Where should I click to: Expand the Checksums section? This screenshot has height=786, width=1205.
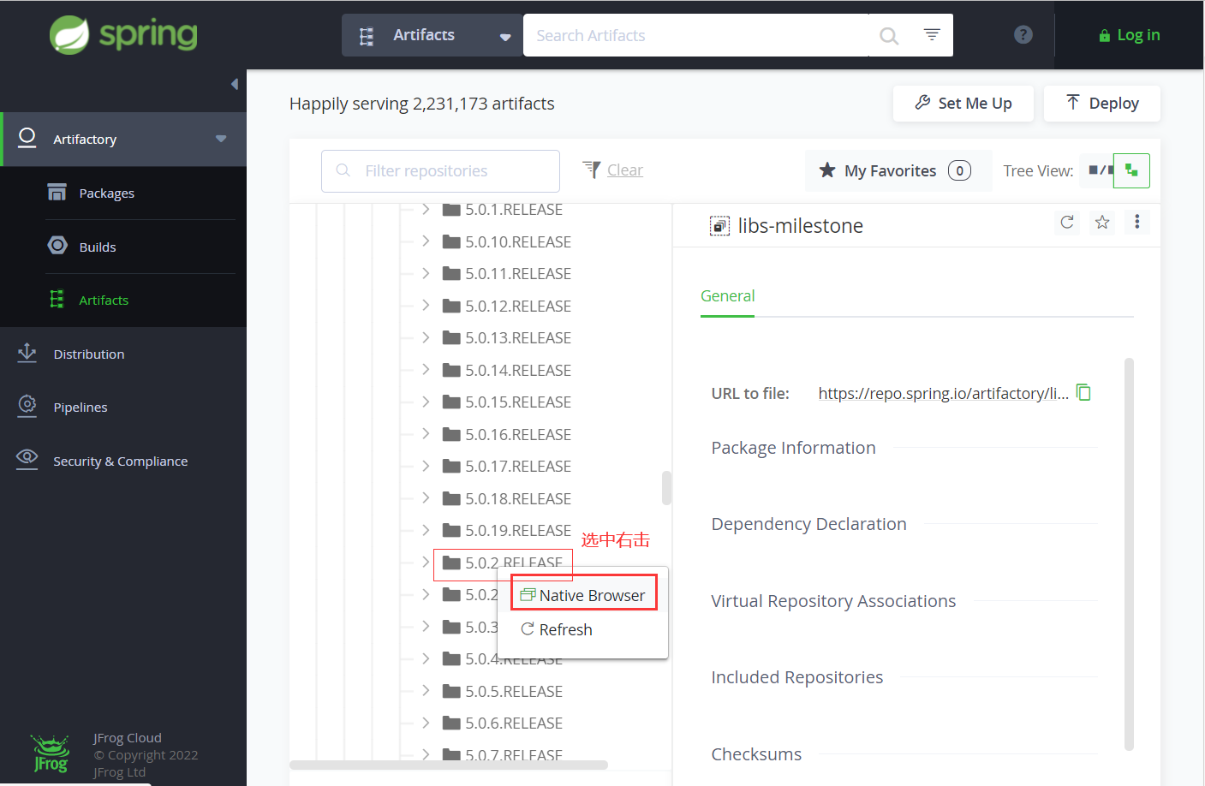756,754
